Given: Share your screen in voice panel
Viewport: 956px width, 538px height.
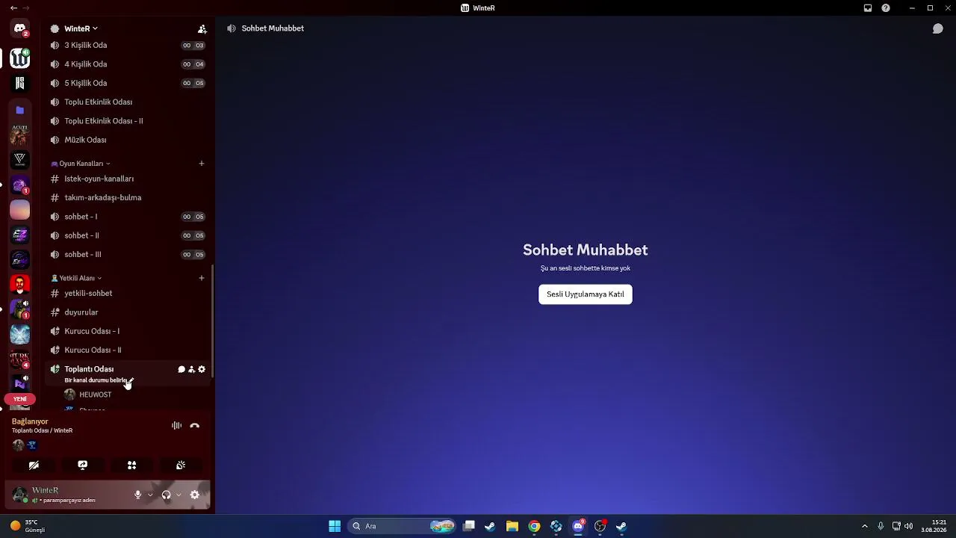Looking at the screenshot, I should (x=83, y=465).
